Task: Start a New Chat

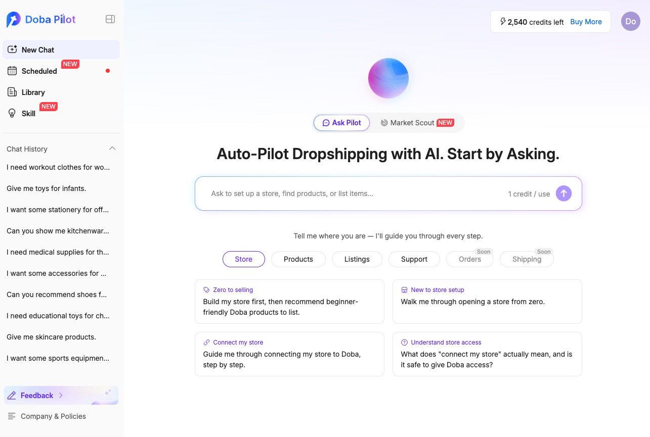Action: pos(61,50)
